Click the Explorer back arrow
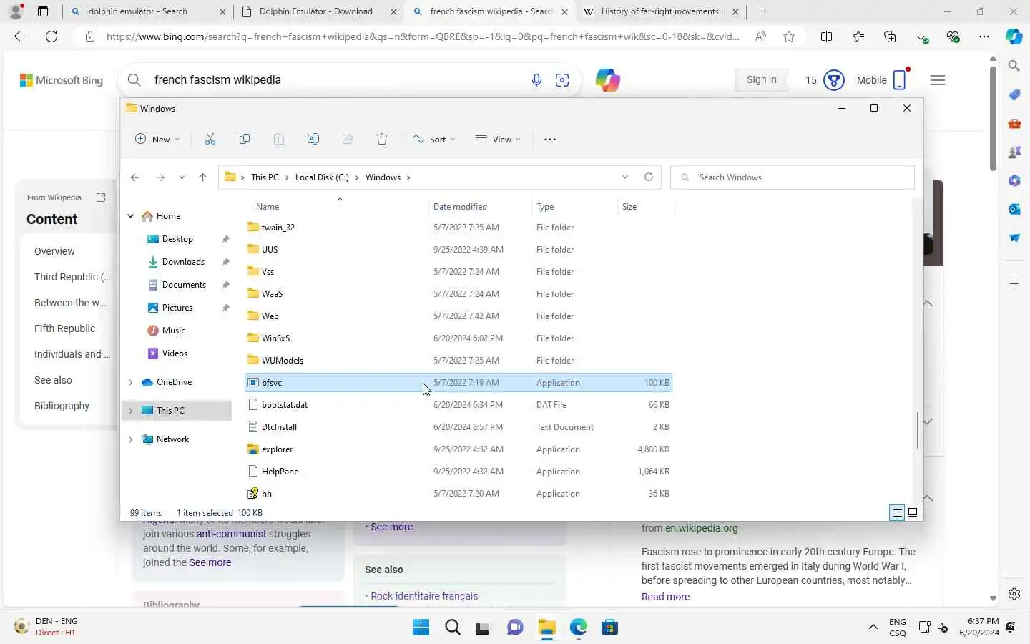This screenshot has height=644, width=1030. pos(135,177)
